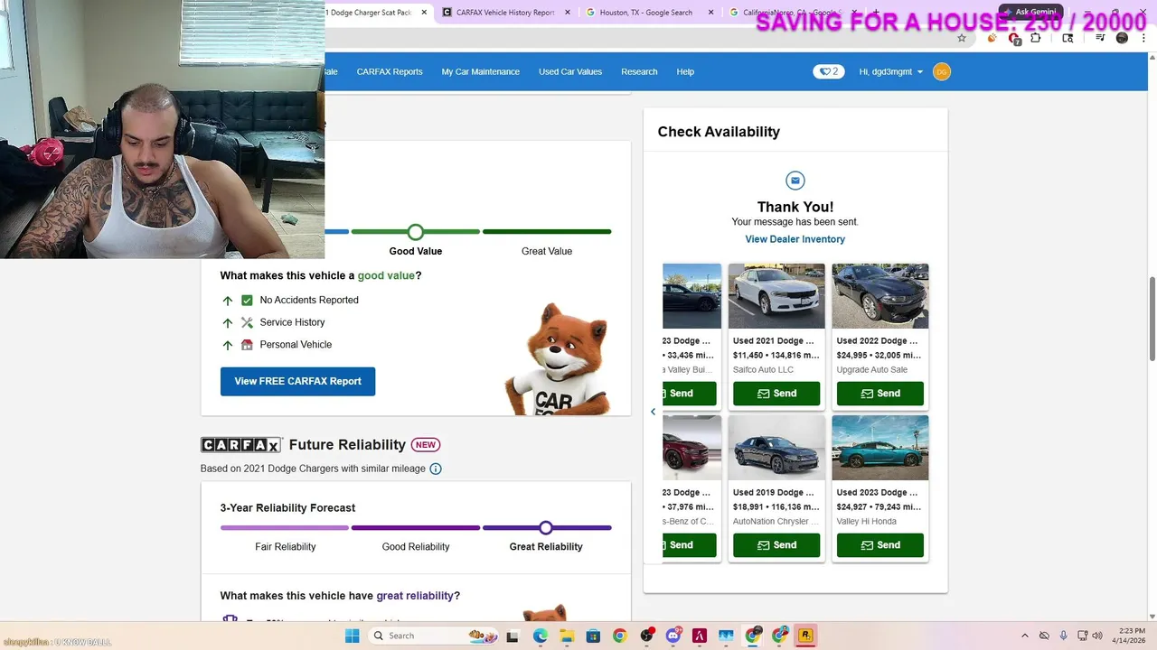The height and width of the screenshot is (650, 1157).
Task: Click the Service History wrench icon
Action: [247, 322]
